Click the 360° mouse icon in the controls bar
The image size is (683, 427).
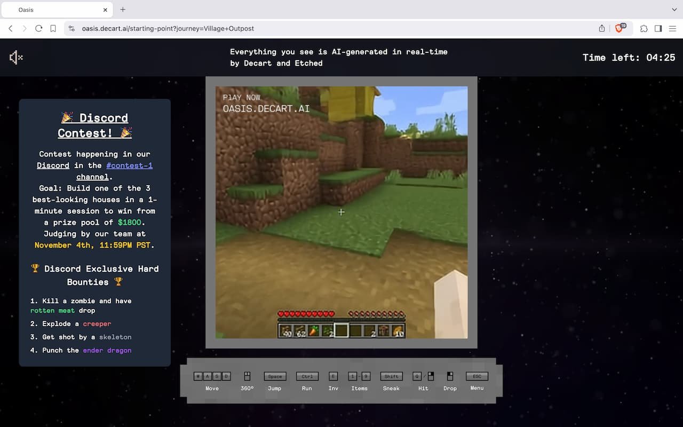coord(247,376)
